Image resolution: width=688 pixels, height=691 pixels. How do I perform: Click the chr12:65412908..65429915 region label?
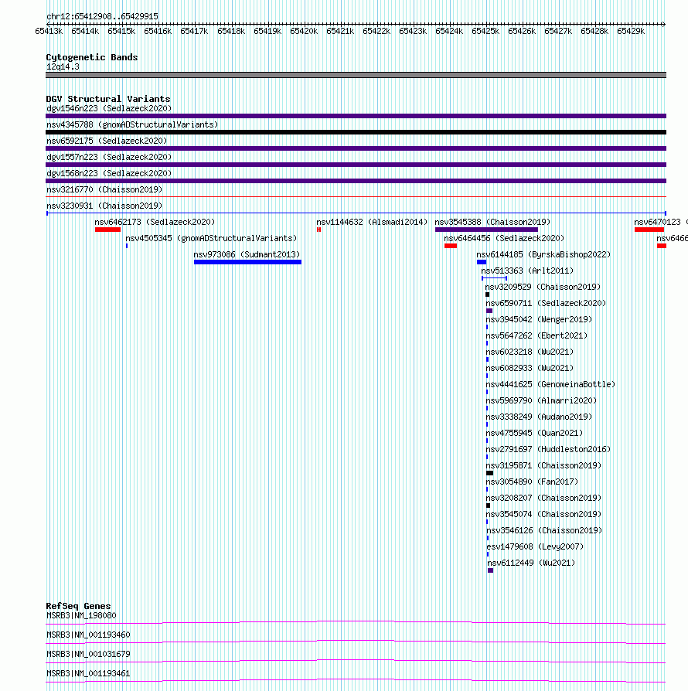102,16
